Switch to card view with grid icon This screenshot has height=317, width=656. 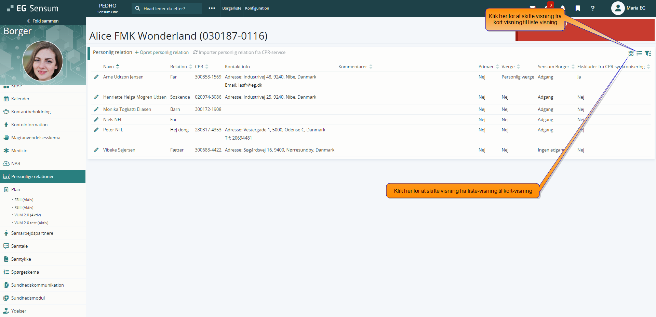point(631,53)
